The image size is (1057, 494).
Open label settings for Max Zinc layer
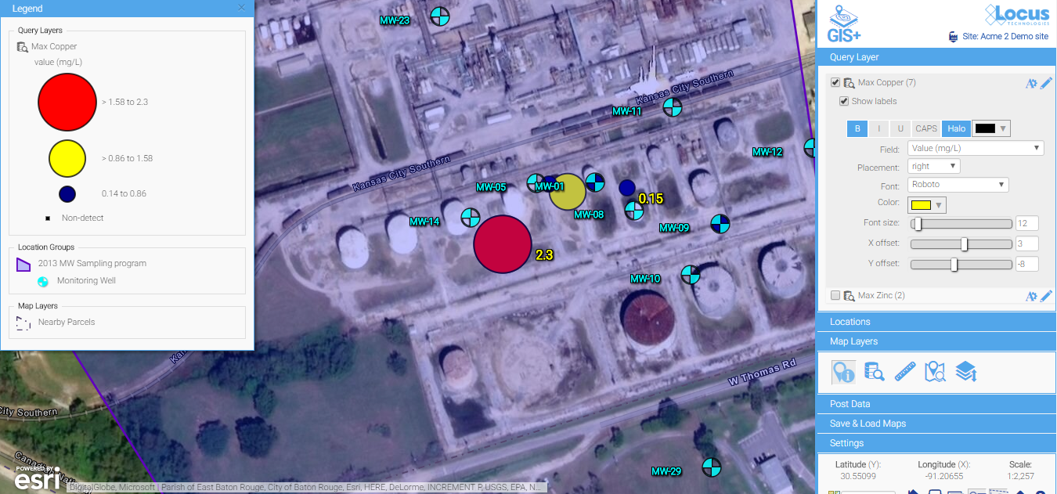[1031, 296]
